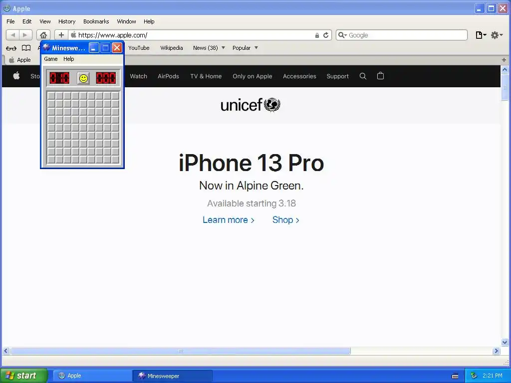This screenshot has width=511, height=383.
Task: Open the shopping bag icon
Action: point(380,76)
